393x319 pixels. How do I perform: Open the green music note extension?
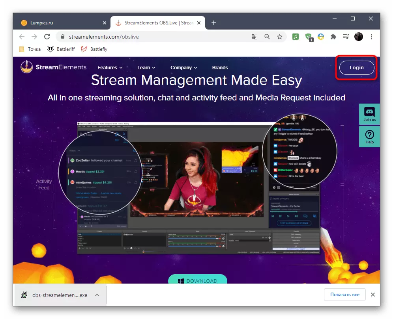click(296, 37)
